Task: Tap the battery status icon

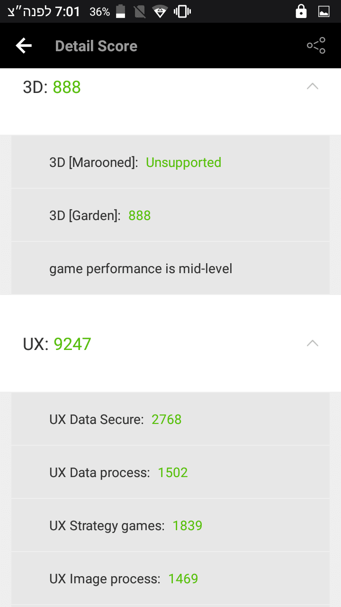Action: tap(121, 11)
